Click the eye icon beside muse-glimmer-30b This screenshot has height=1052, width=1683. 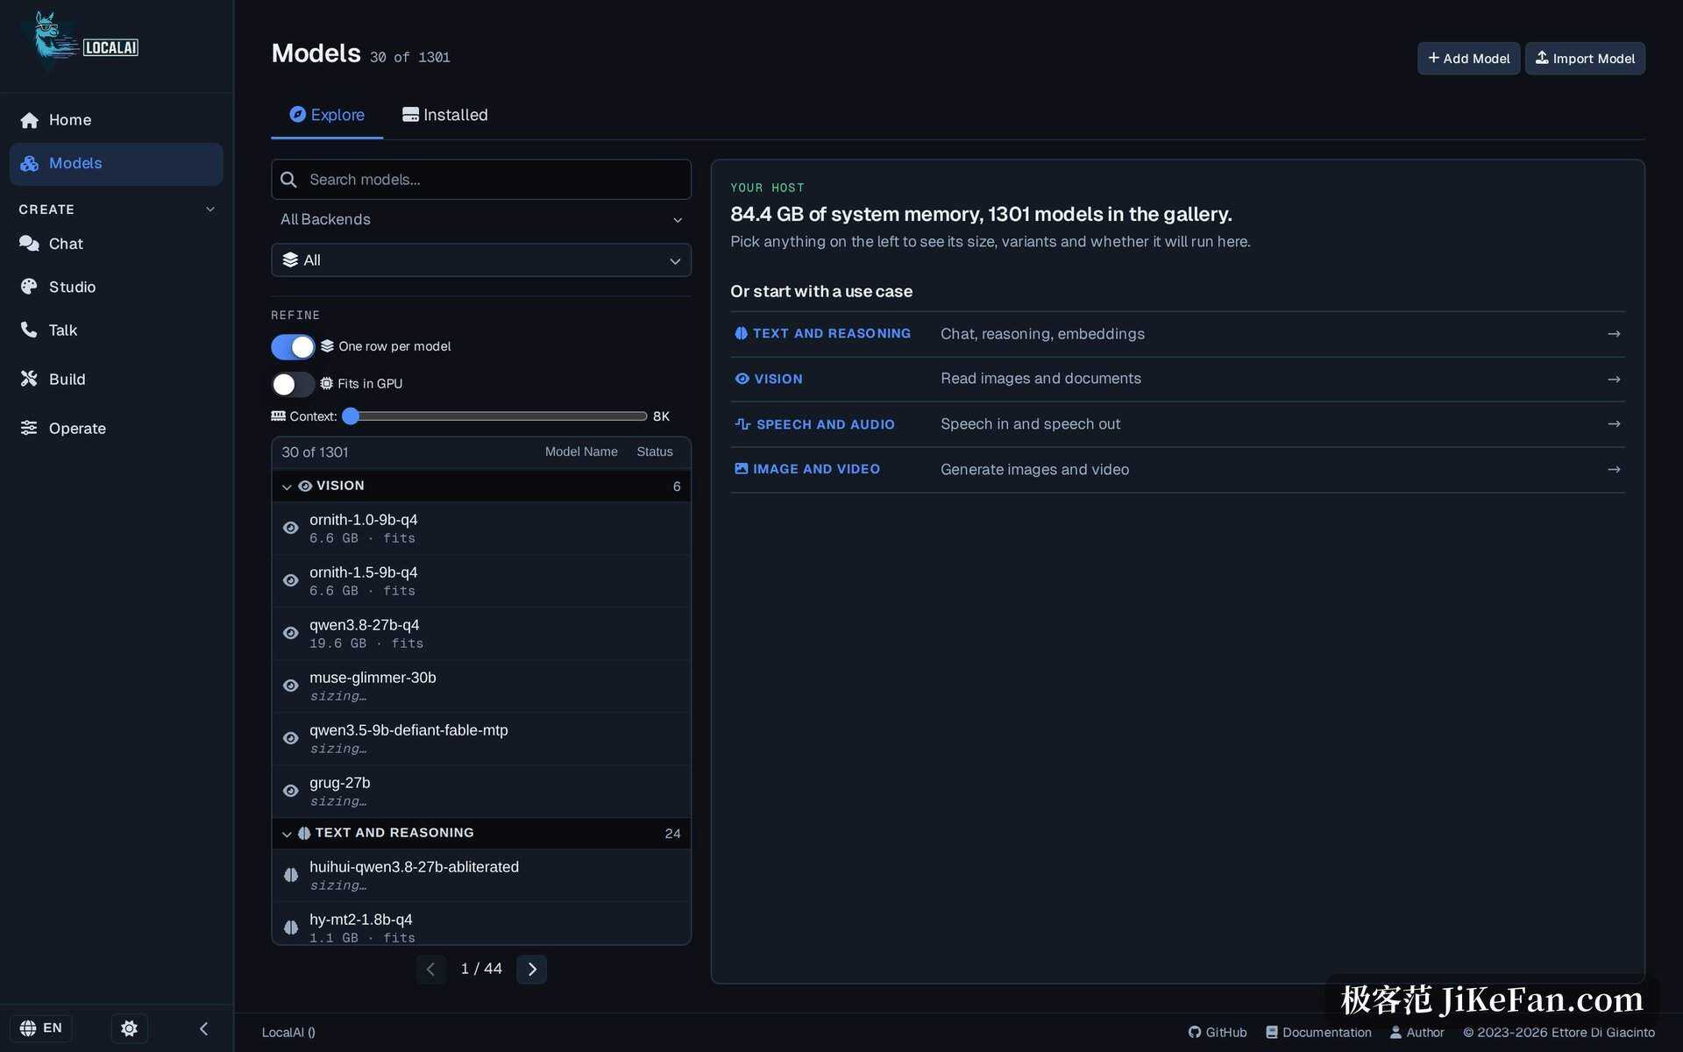pos(291,686)
